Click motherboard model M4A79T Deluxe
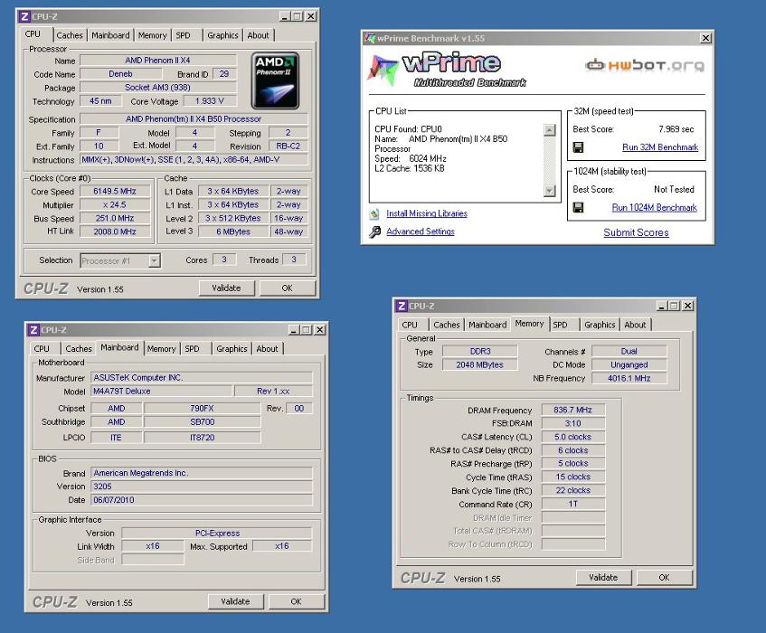 161,392
